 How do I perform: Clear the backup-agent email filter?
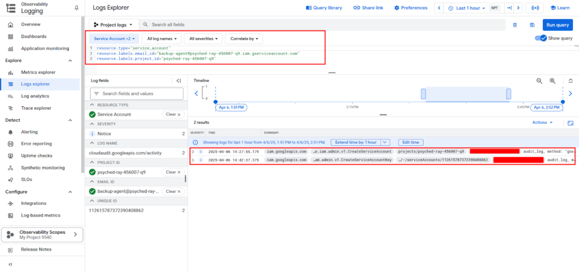tap(173, 192)
